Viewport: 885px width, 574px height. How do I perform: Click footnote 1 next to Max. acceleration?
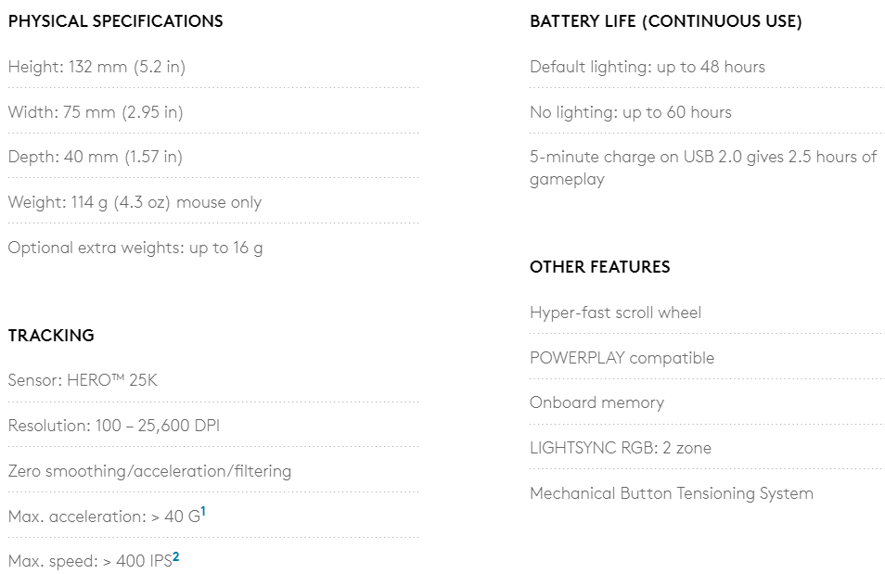(203, 510)
